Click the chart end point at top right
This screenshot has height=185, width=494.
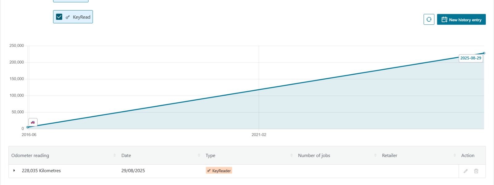coord(484,53)
